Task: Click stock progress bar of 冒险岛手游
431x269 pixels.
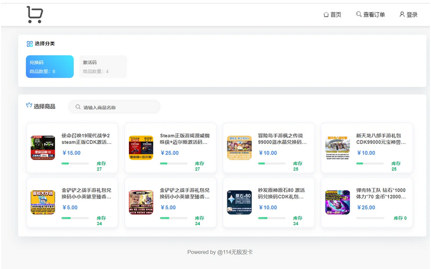Action: pyautogui.click(x=271, y=163)
